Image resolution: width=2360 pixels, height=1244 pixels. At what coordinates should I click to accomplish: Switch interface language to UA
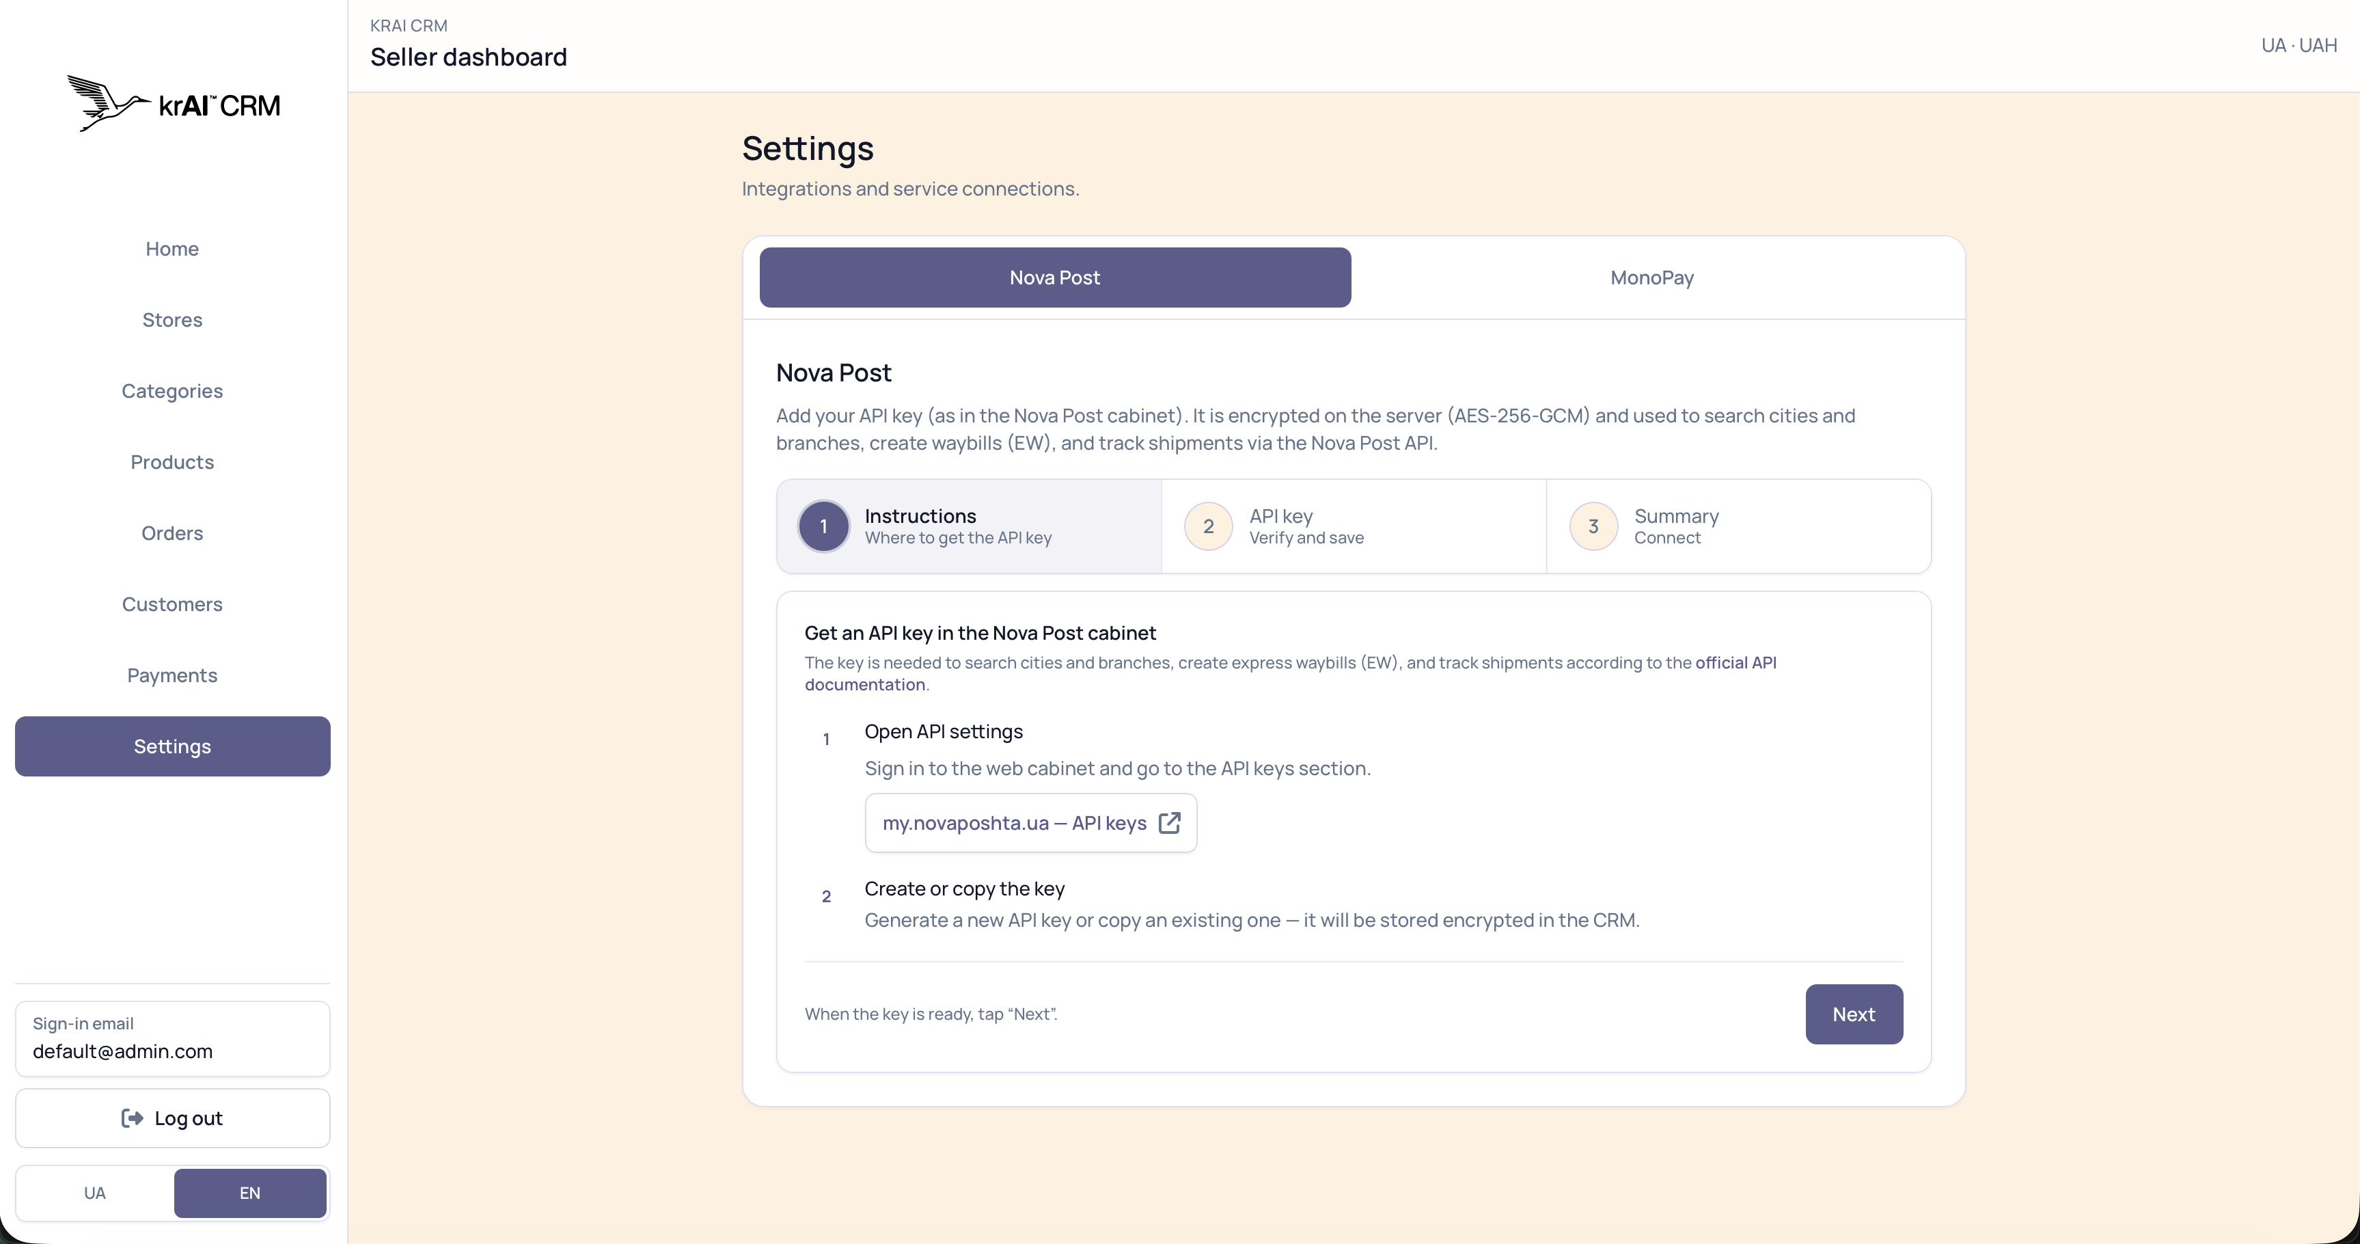pyautogui.click(x=95, y=1193)
